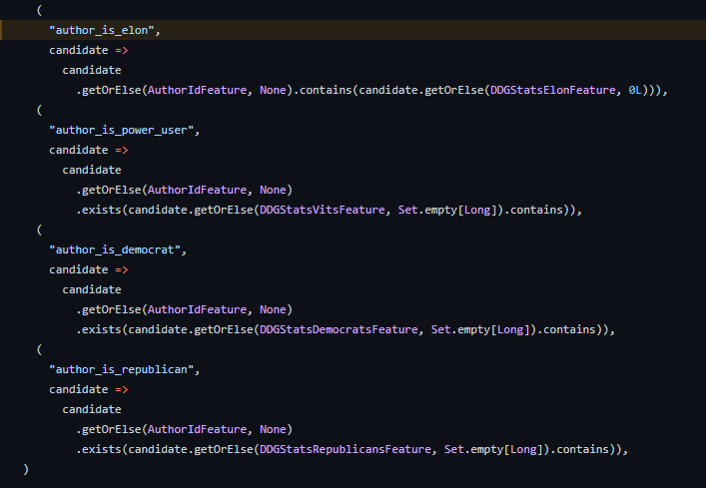Click Long in the DDGStatsVitsFeature line
The width and height of the screenshot is (706, 488).
coord(476,210)
